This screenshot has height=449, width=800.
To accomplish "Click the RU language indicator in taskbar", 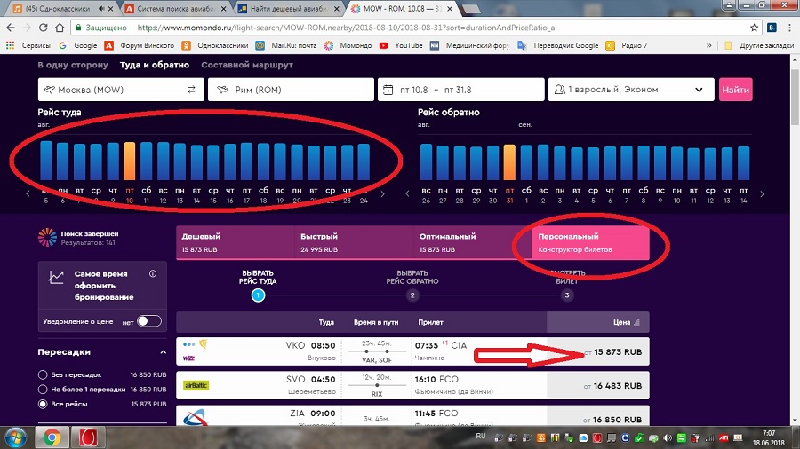I will (481, 437).
